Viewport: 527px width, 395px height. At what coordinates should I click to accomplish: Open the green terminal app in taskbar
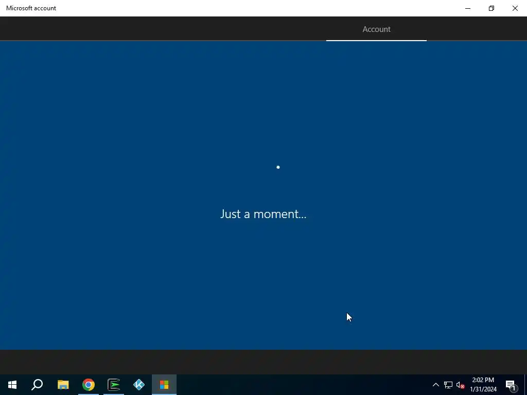tap(114, 385)
